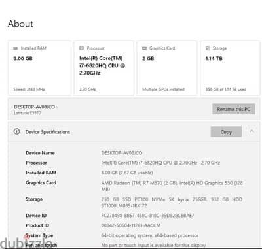The image size is (262, 249).
Task: Select the Product ID value text
Action: pos(131,225)
